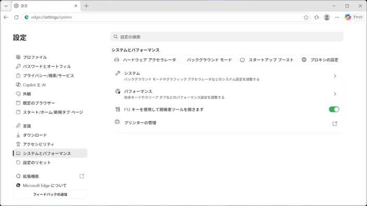367x206 pixels.
Task: Click F12 キーを使用して開発者ツールを開きます text
Action: point(164,110)
